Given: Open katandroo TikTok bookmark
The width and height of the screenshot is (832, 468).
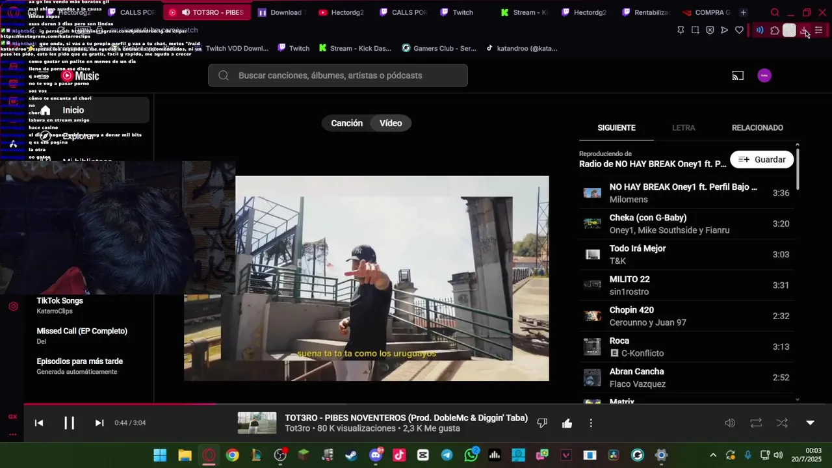Looking at the screenshot, I should 522,48.
